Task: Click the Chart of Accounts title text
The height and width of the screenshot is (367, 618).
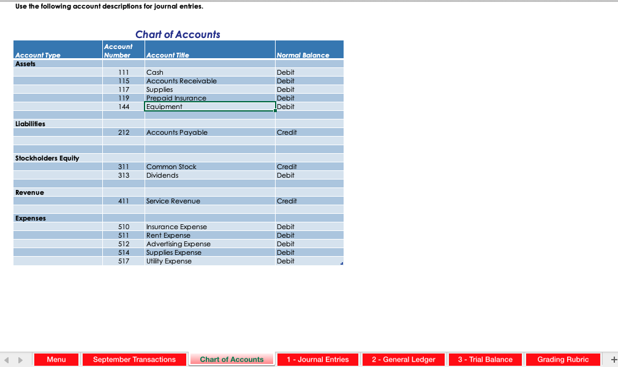Action: [177, 34]
